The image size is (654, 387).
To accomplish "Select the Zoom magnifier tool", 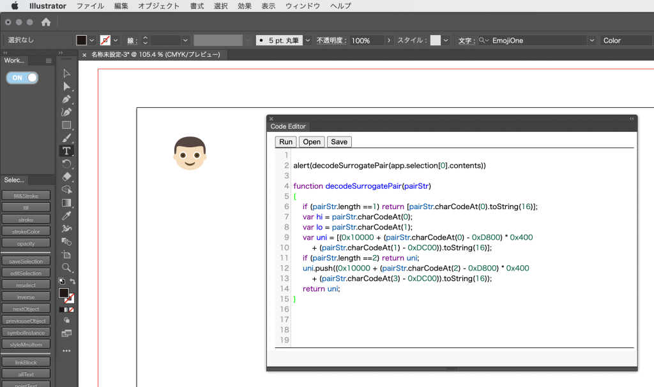I will tap(66, 268).
